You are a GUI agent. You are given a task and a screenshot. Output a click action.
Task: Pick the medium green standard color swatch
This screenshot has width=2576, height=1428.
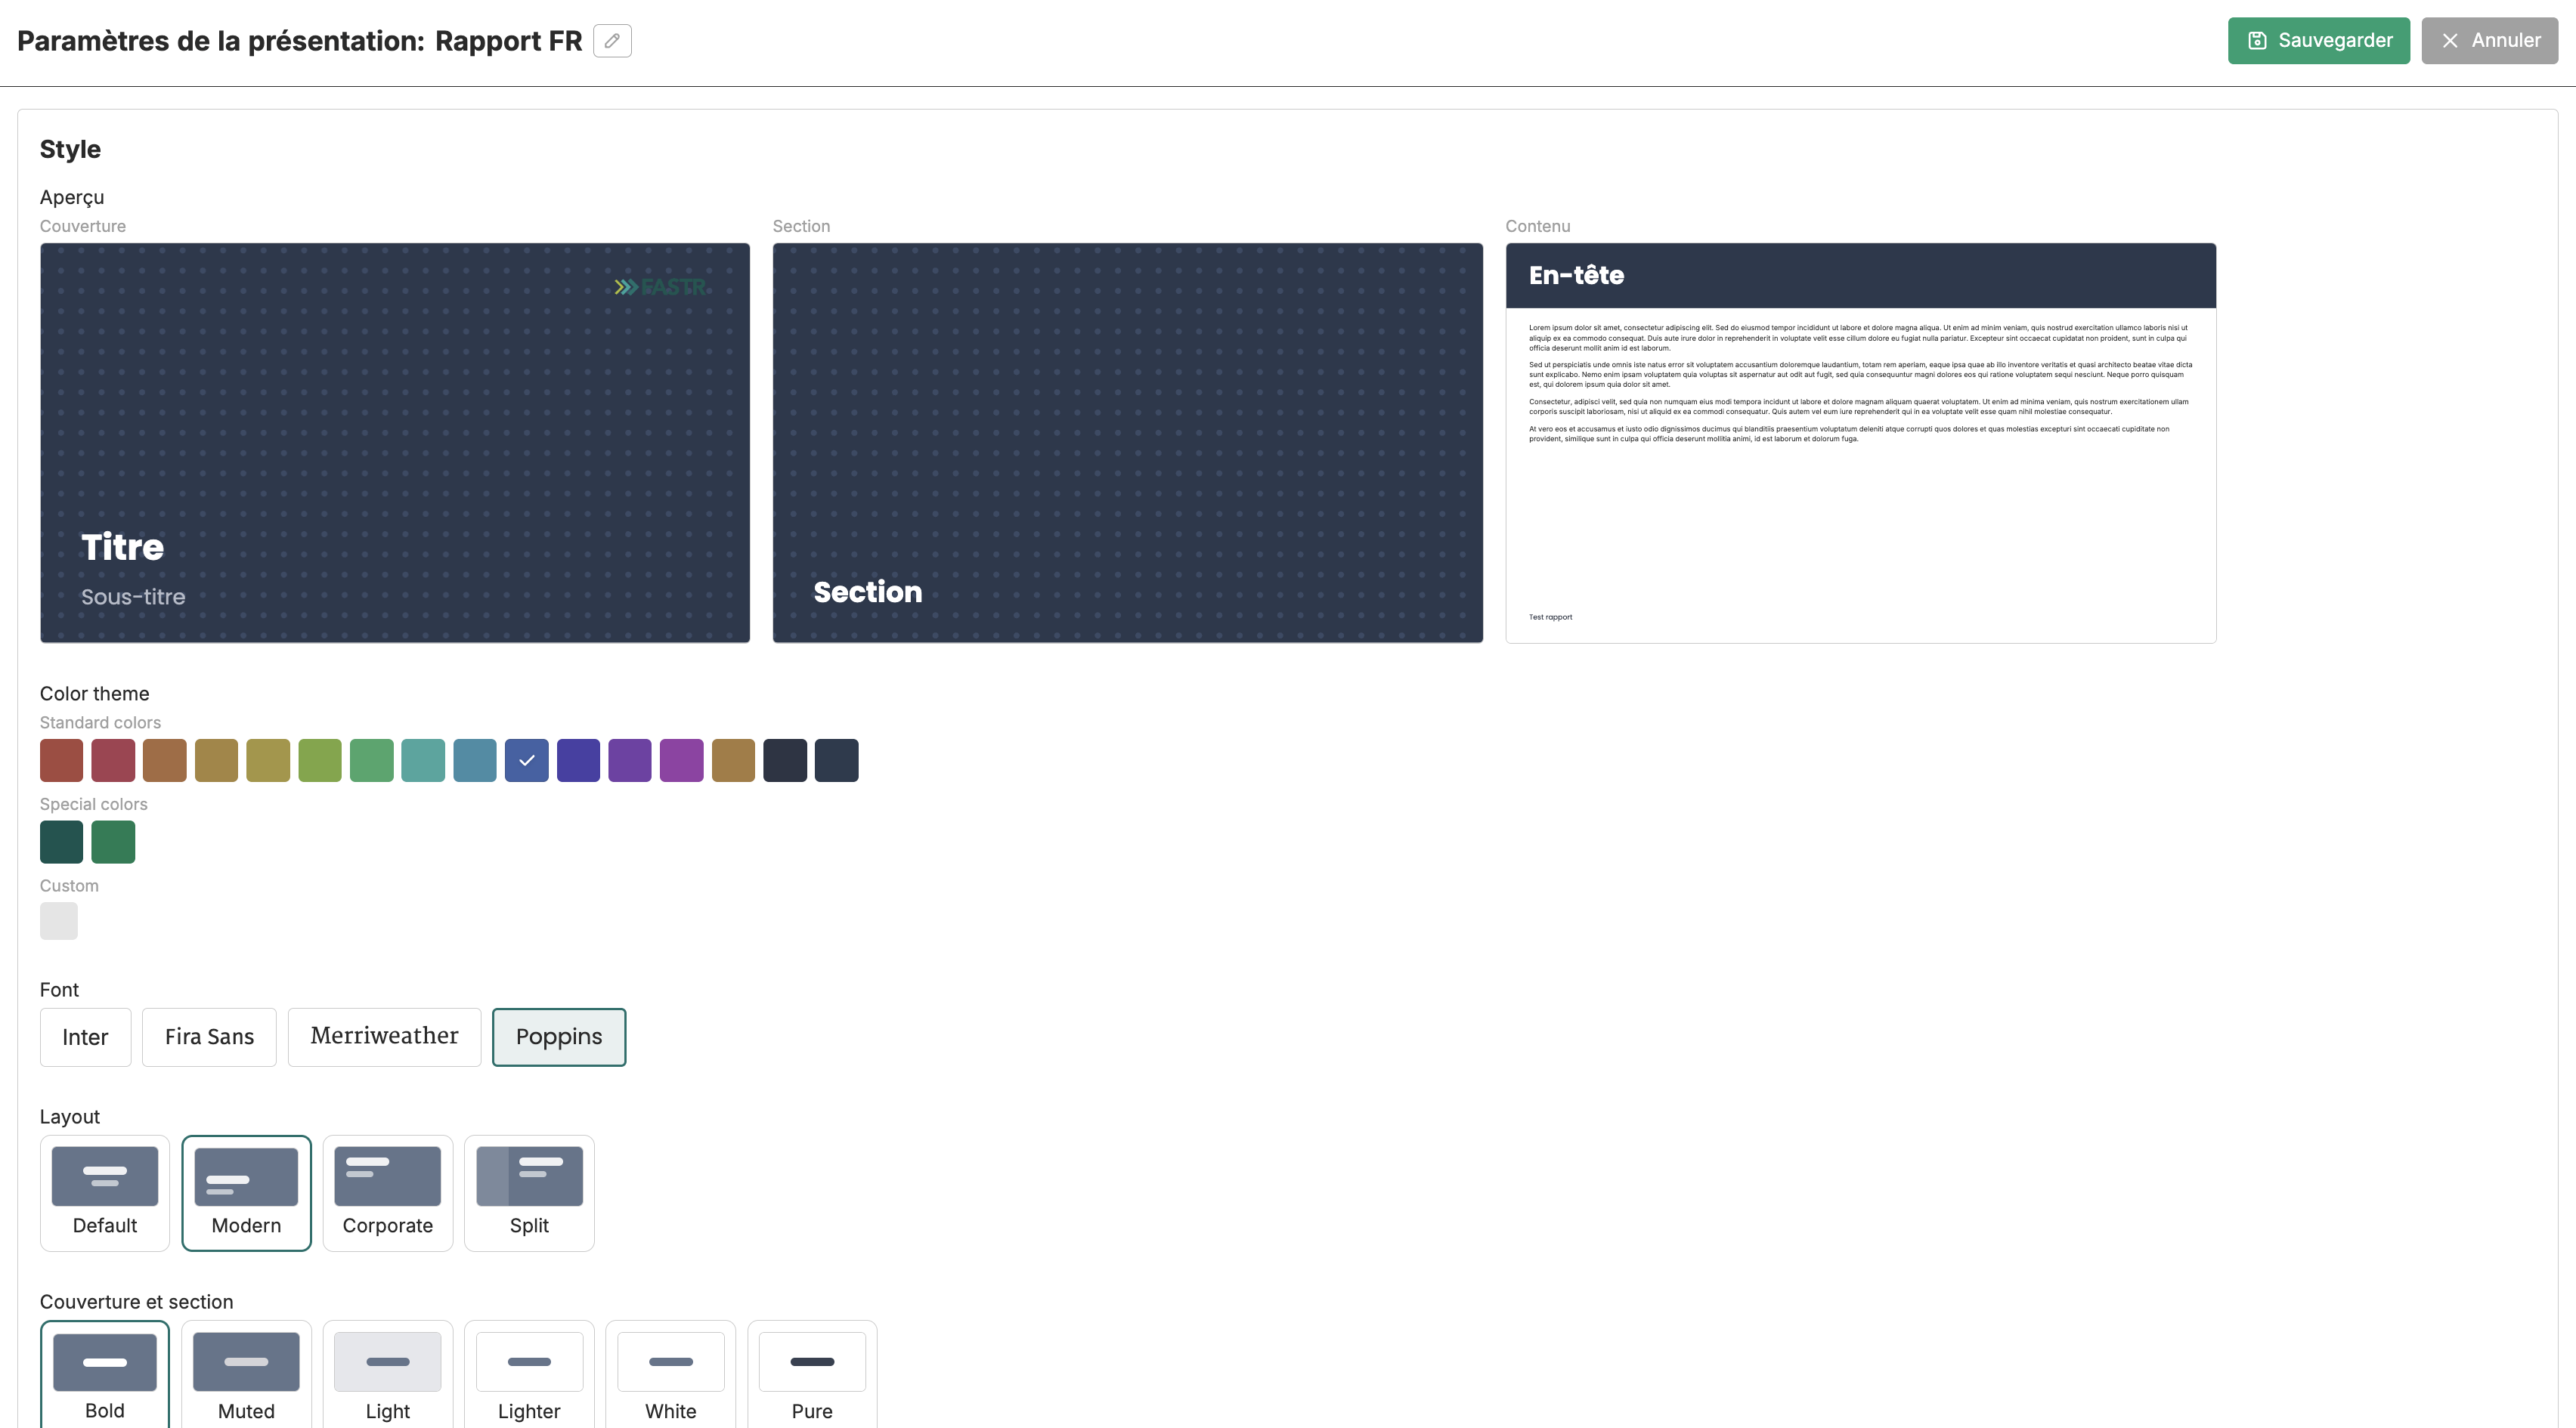click(x=372, y=761)
